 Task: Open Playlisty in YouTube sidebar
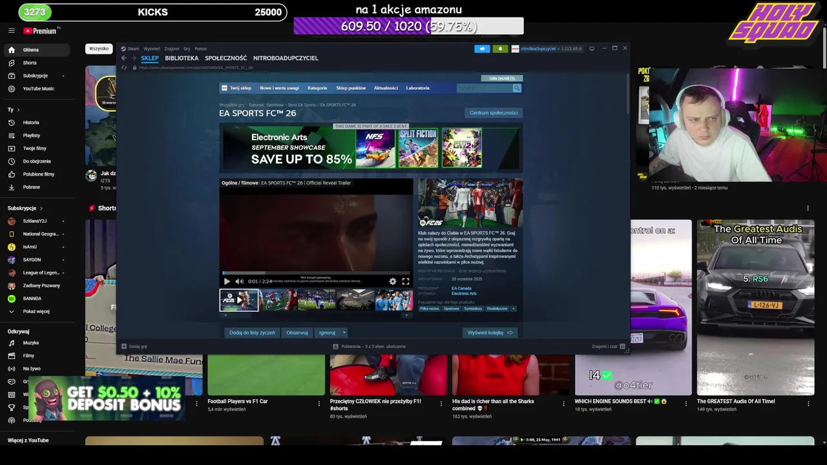tap(37, 136)
